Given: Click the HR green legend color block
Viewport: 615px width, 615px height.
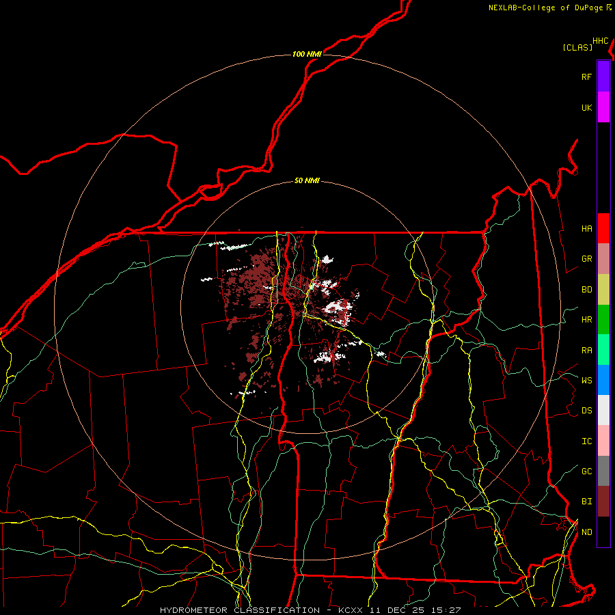Looking at the screenshot, I should coord(603,320).
